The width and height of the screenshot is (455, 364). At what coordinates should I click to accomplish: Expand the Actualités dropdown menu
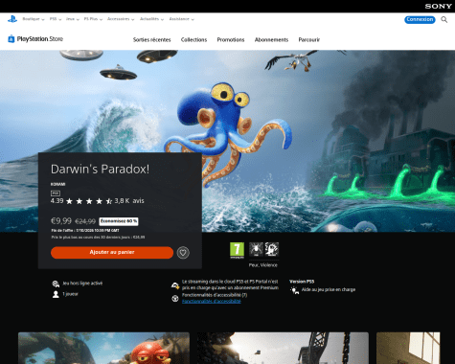[x=151, y=19]
